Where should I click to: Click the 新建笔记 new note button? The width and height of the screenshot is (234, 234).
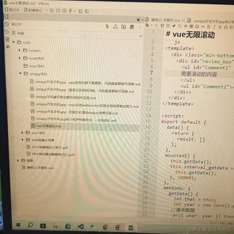33,10
